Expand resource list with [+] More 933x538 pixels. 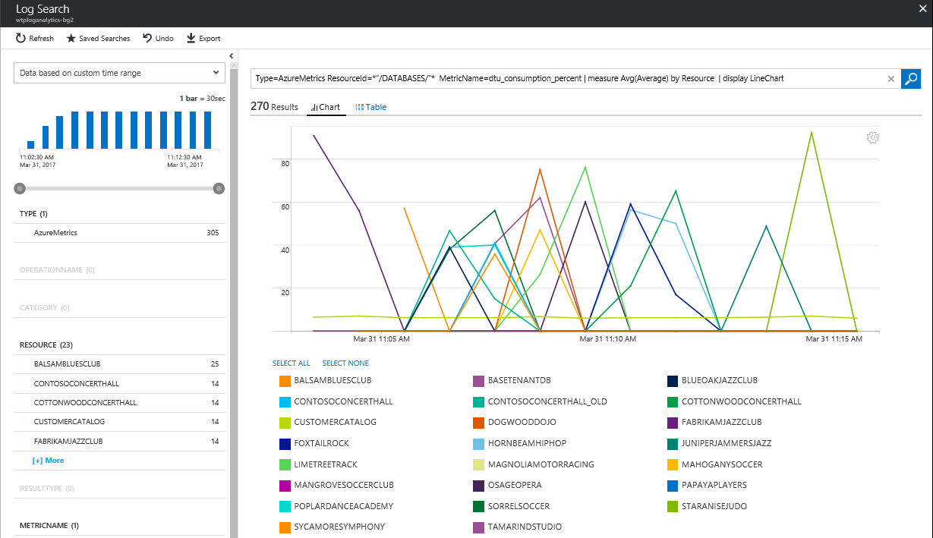(49, 461)
